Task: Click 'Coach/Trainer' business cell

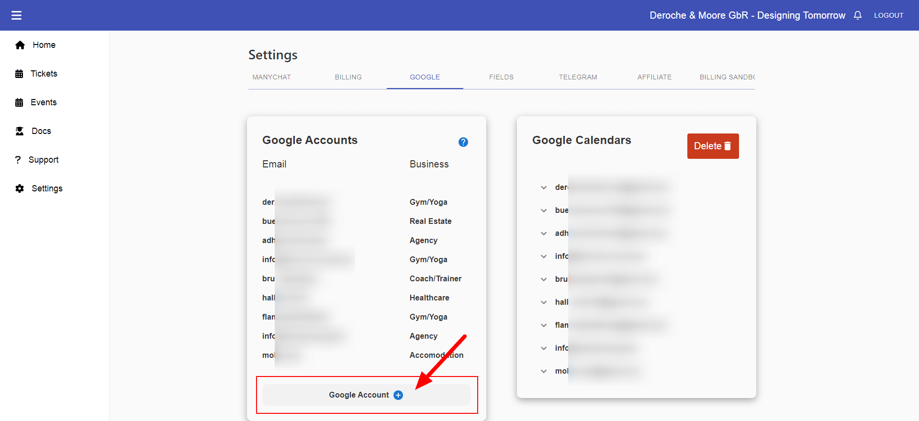Action: point(436,278)
